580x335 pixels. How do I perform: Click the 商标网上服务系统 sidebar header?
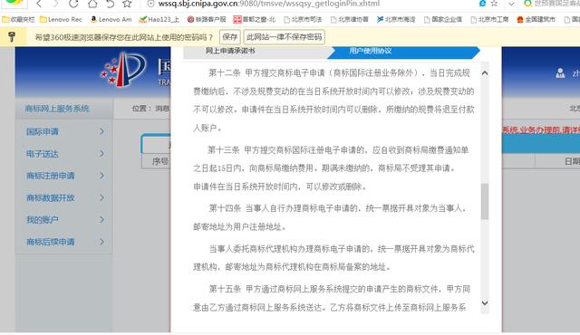point(57,109)
